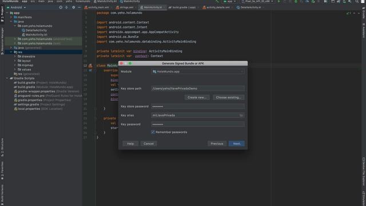This screenshot has height=206, width=366.
Task: Click the Choose existing... button
Action: click(x=229, y=97)
